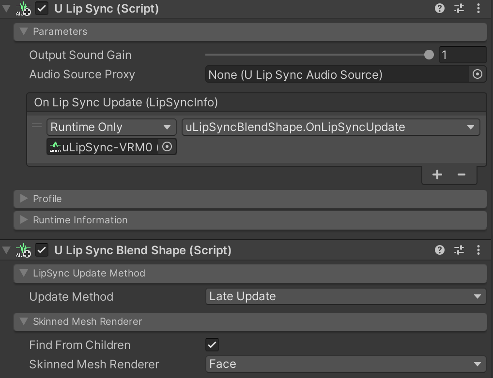This screenshot has width=493, height=378.
Task: Click U Lip Sync Blend Shape script icon
Action: [23, 250]
